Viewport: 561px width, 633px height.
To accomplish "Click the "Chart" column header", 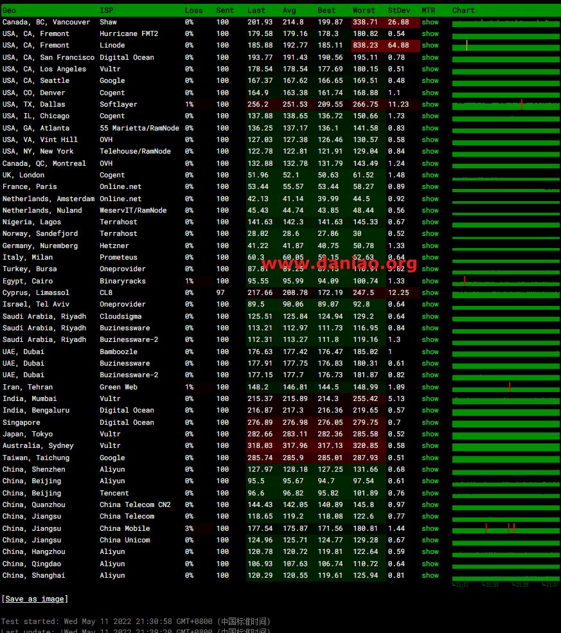I will click(x=463, y=10).
